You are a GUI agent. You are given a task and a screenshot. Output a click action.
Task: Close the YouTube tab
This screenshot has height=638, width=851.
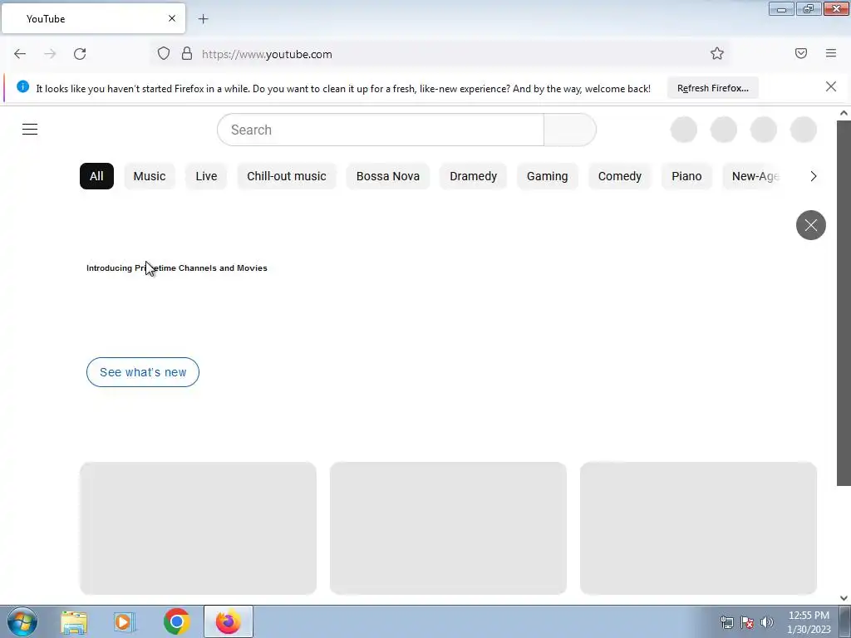pos(172,18)
